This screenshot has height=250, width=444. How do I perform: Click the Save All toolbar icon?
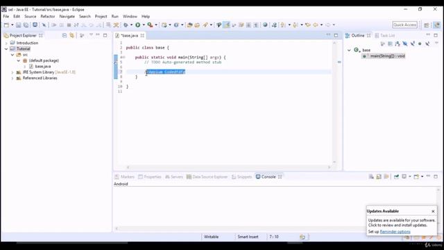(26, 25)
